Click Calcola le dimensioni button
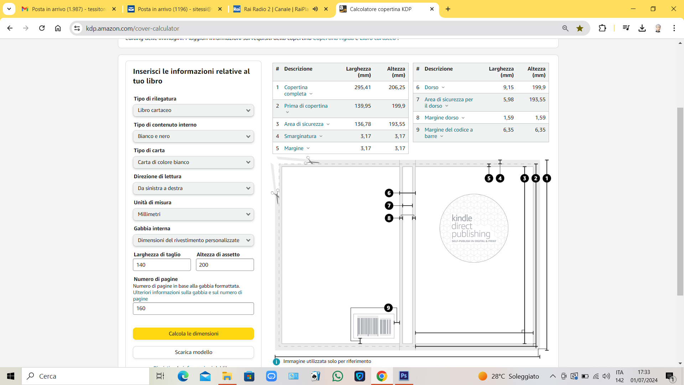The image size is (684, 385). pyautogui.click(x=193, y=334)
